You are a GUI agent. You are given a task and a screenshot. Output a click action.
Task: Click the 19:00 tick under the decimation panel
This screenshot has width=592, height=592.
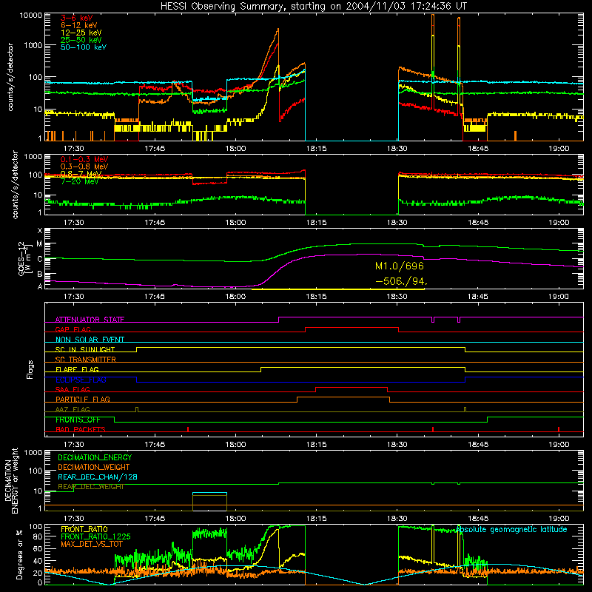click(x=559, y=519)
